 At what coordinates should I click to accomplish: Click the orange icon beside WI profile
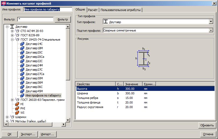17,113
